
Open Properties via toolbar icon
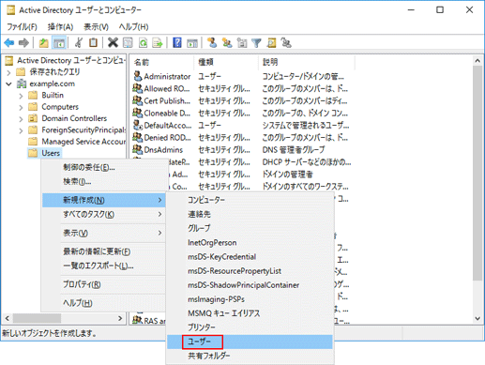pos(128,42)
